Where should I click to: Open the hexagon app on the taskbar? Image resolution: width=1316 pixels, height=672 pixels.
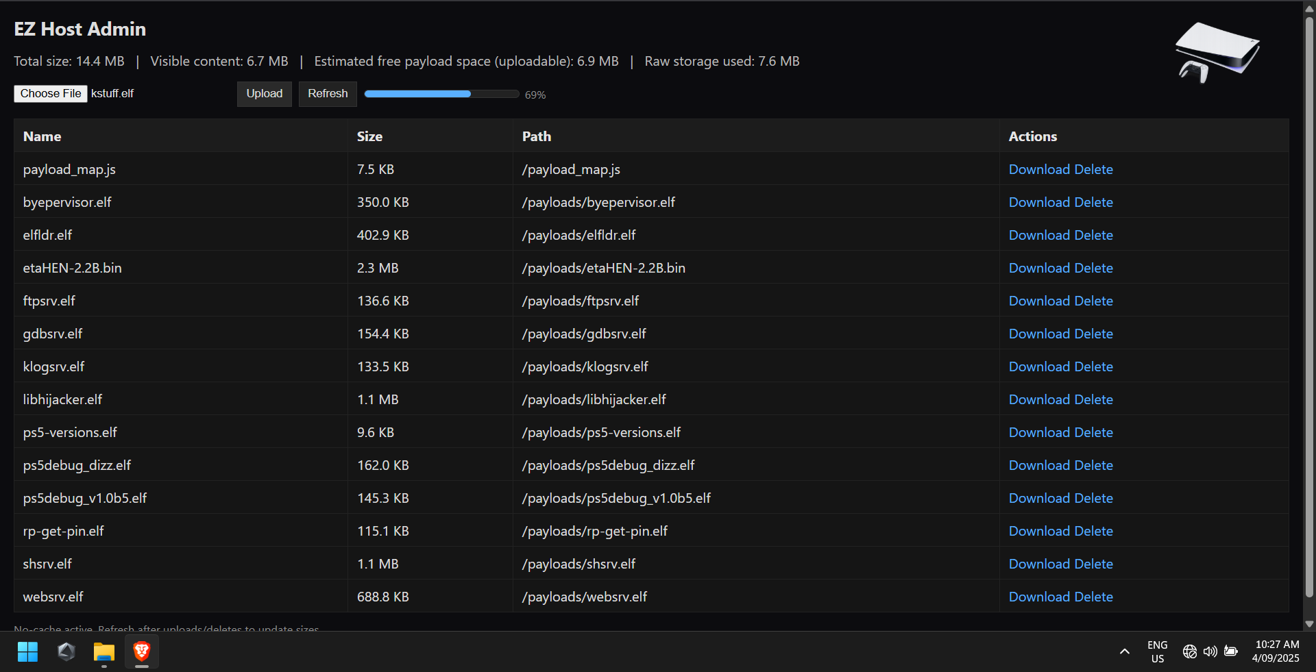[x=66, y=651]
